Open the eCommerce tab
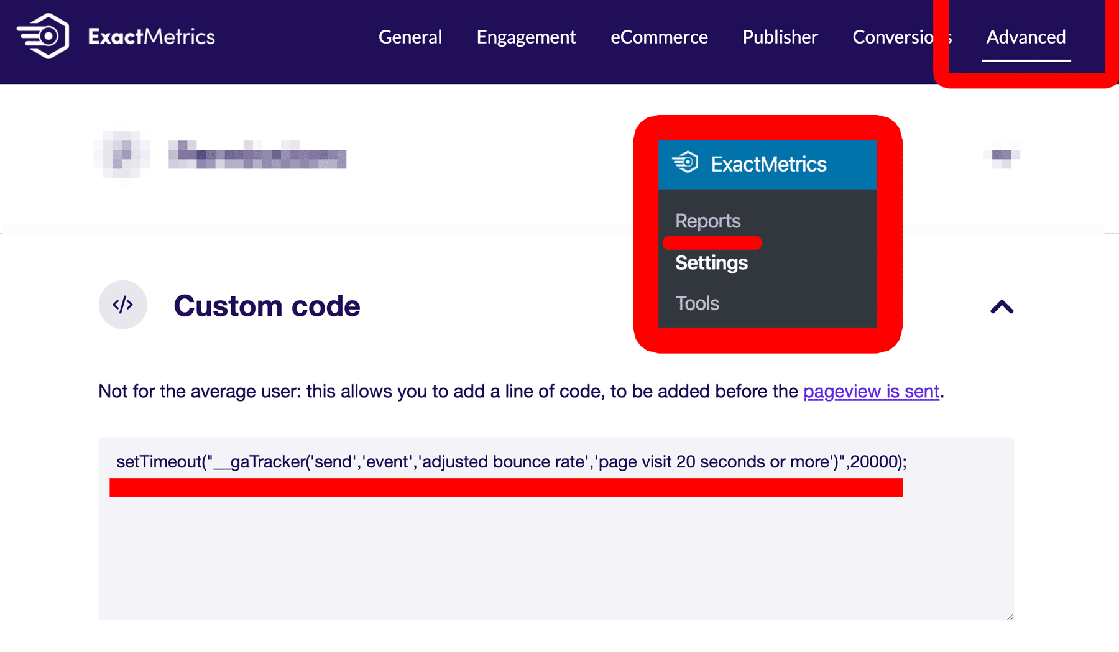 (659, 37)
